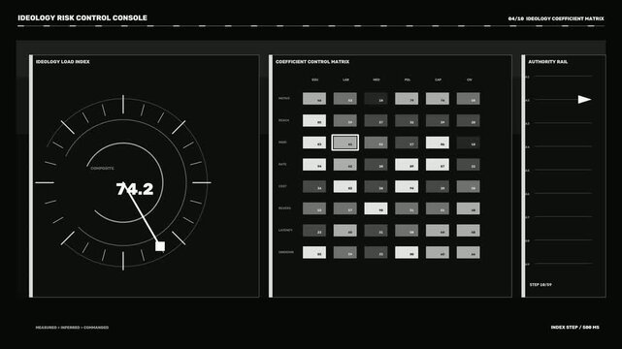Screen dimensions: 622x349
Task: Click the EDU column header
Action: [x=314, y=79]
